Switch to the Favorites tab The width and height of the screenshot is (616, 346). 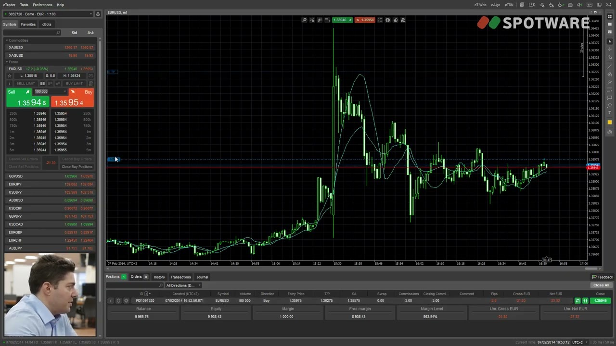coord(28,25)
